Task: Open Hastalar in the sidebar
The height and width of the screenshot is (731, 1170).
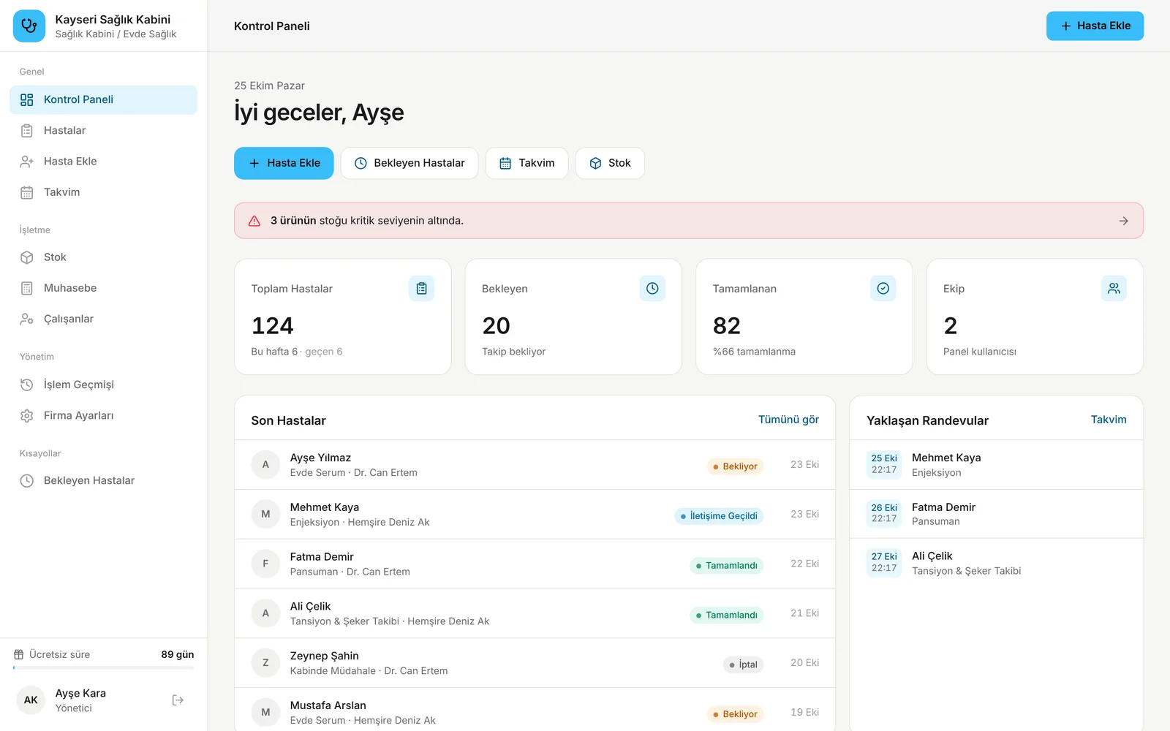Action: click(x=103, y=130)
